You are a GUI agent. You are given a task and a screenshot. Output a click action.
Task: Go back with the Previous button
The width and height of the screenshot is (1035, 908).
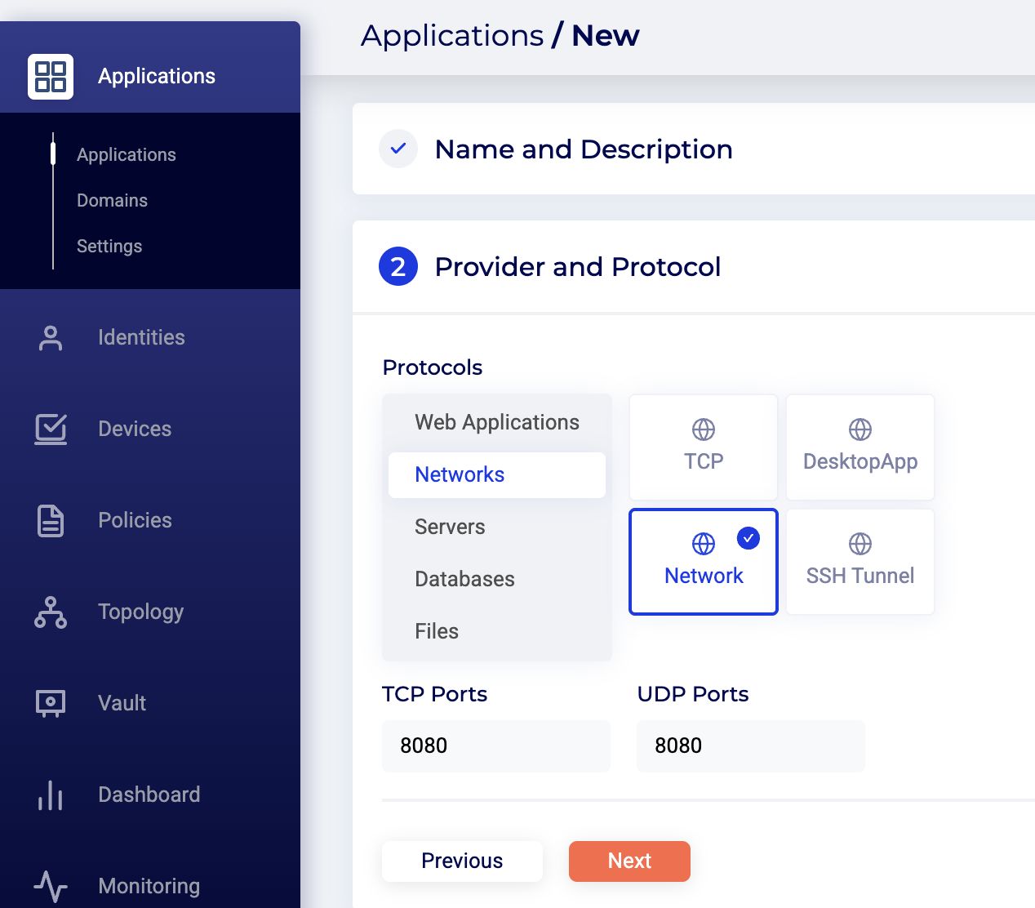(462, 861)
